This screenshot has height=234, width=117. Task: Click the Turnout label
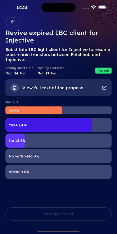click(x=11, y=102)
